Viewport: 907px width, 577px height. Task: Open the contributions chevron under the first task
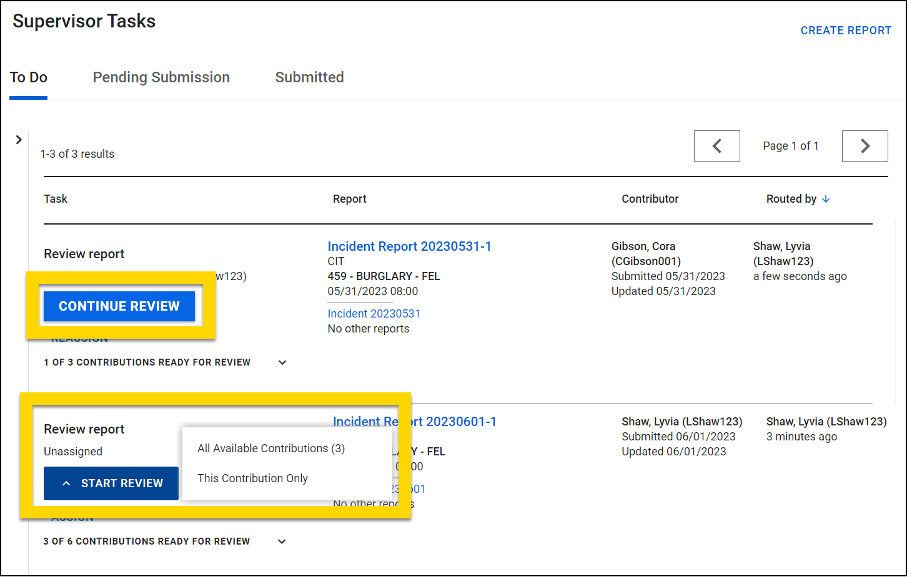tap(282, 362)
